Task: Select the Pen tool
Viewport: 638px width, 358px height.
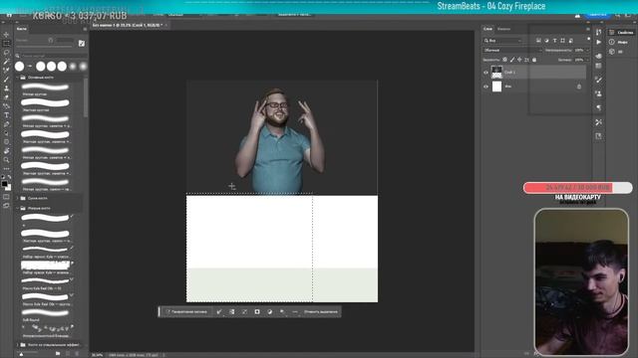Action: click(6, 124)
